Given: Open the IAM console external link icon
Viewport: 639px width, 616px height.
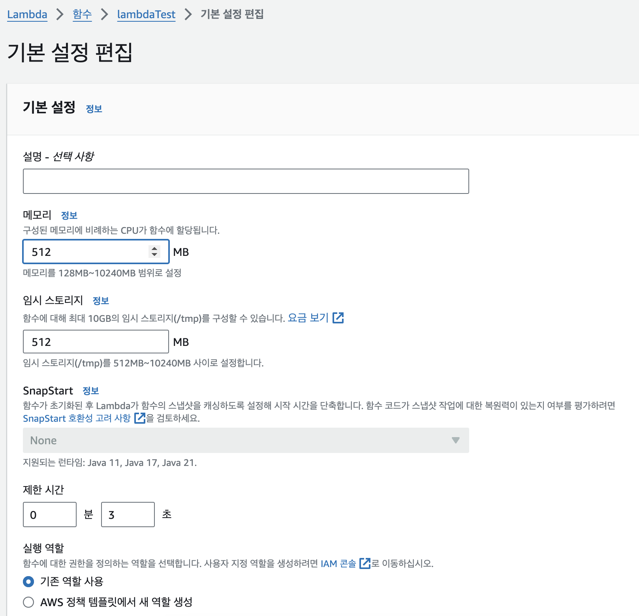Looking at the screenshot, I should [365, 563].
